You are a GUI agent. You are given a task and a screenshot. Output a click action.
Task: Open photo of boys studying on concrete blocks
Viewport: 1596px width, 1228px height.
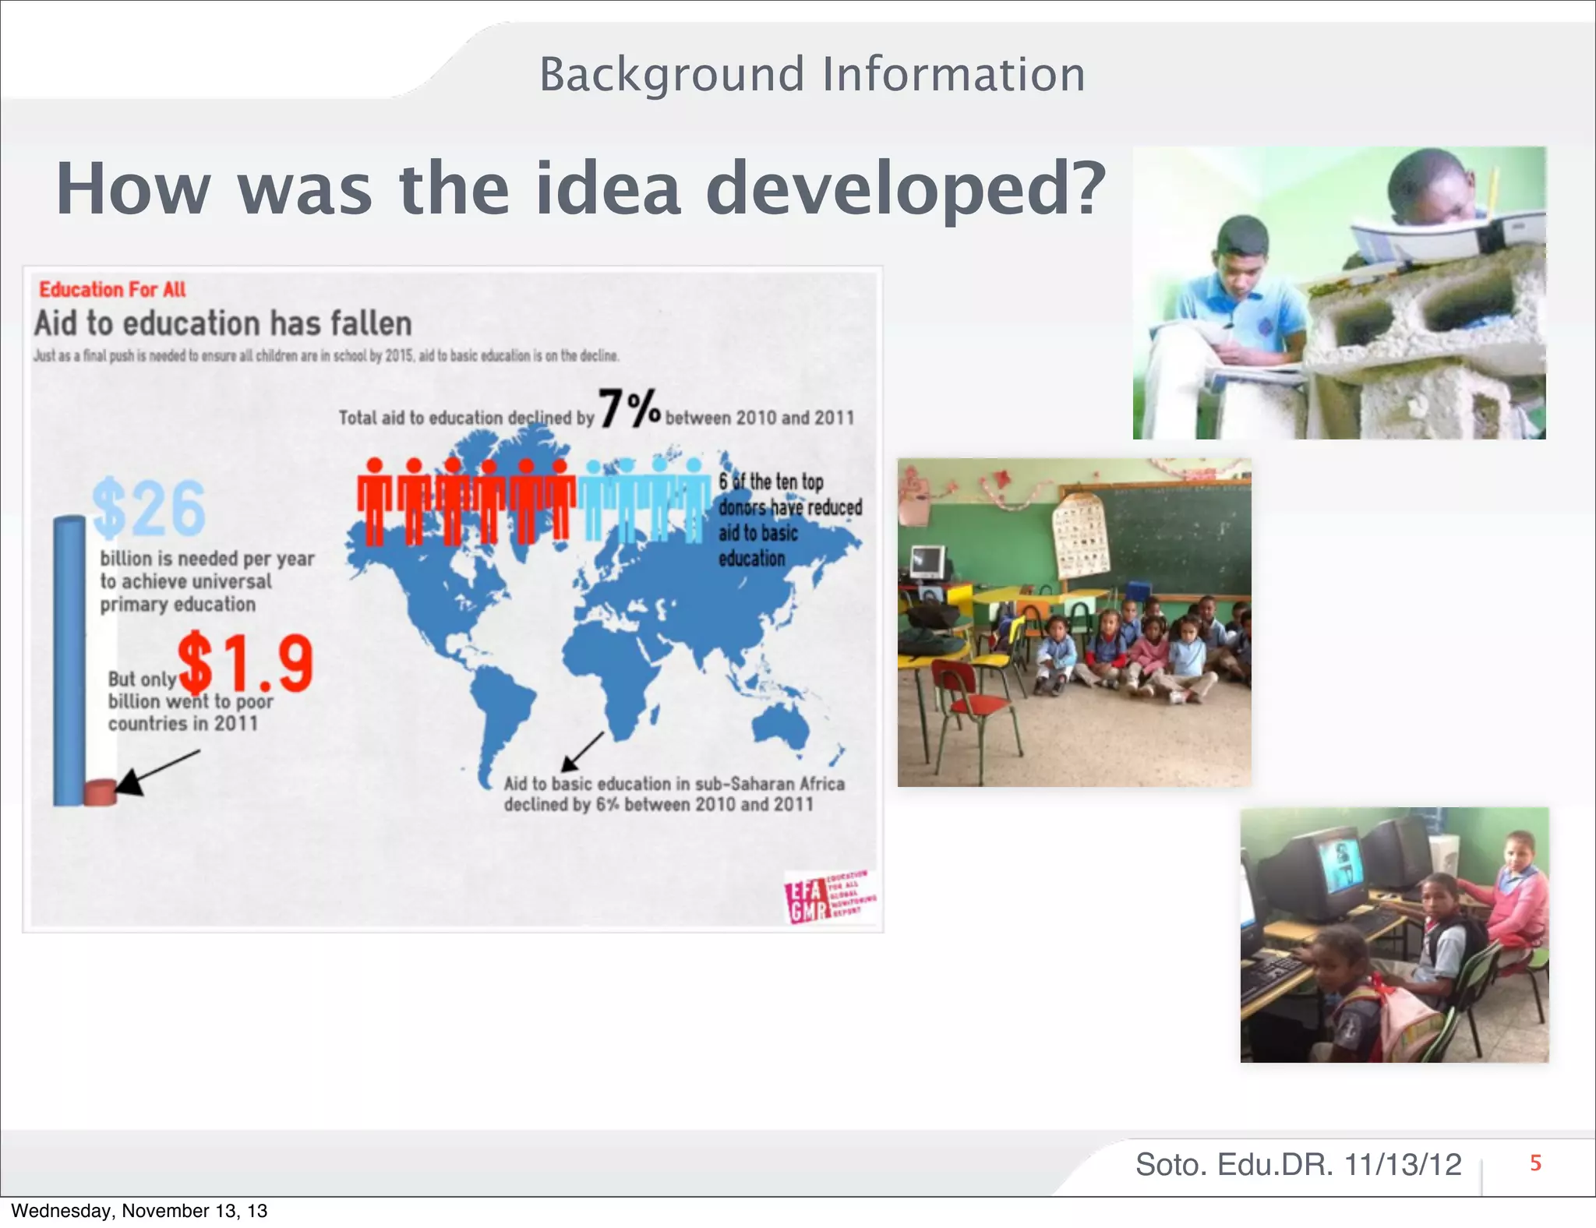pos(1339,293)
